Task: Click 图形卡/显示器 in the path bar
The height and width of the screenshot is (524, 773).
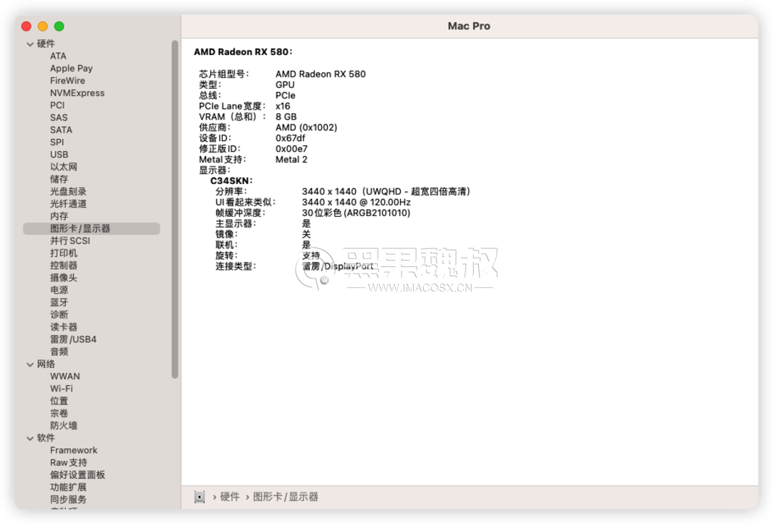Action: [286, 497]
